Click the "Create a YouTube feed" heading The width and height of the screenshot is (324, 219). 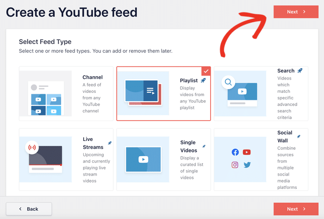click(x=71, y=12)
